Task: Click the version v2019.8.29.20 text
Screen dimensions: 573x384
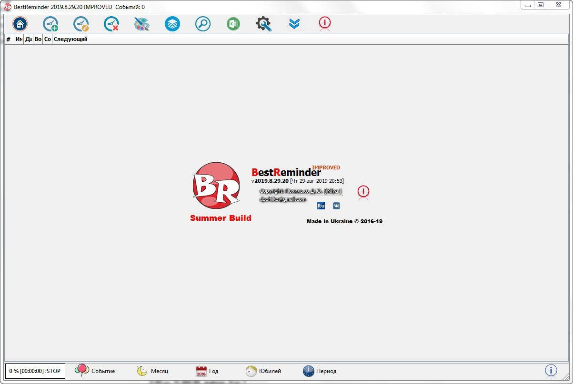Action: (x=270, y=181)
